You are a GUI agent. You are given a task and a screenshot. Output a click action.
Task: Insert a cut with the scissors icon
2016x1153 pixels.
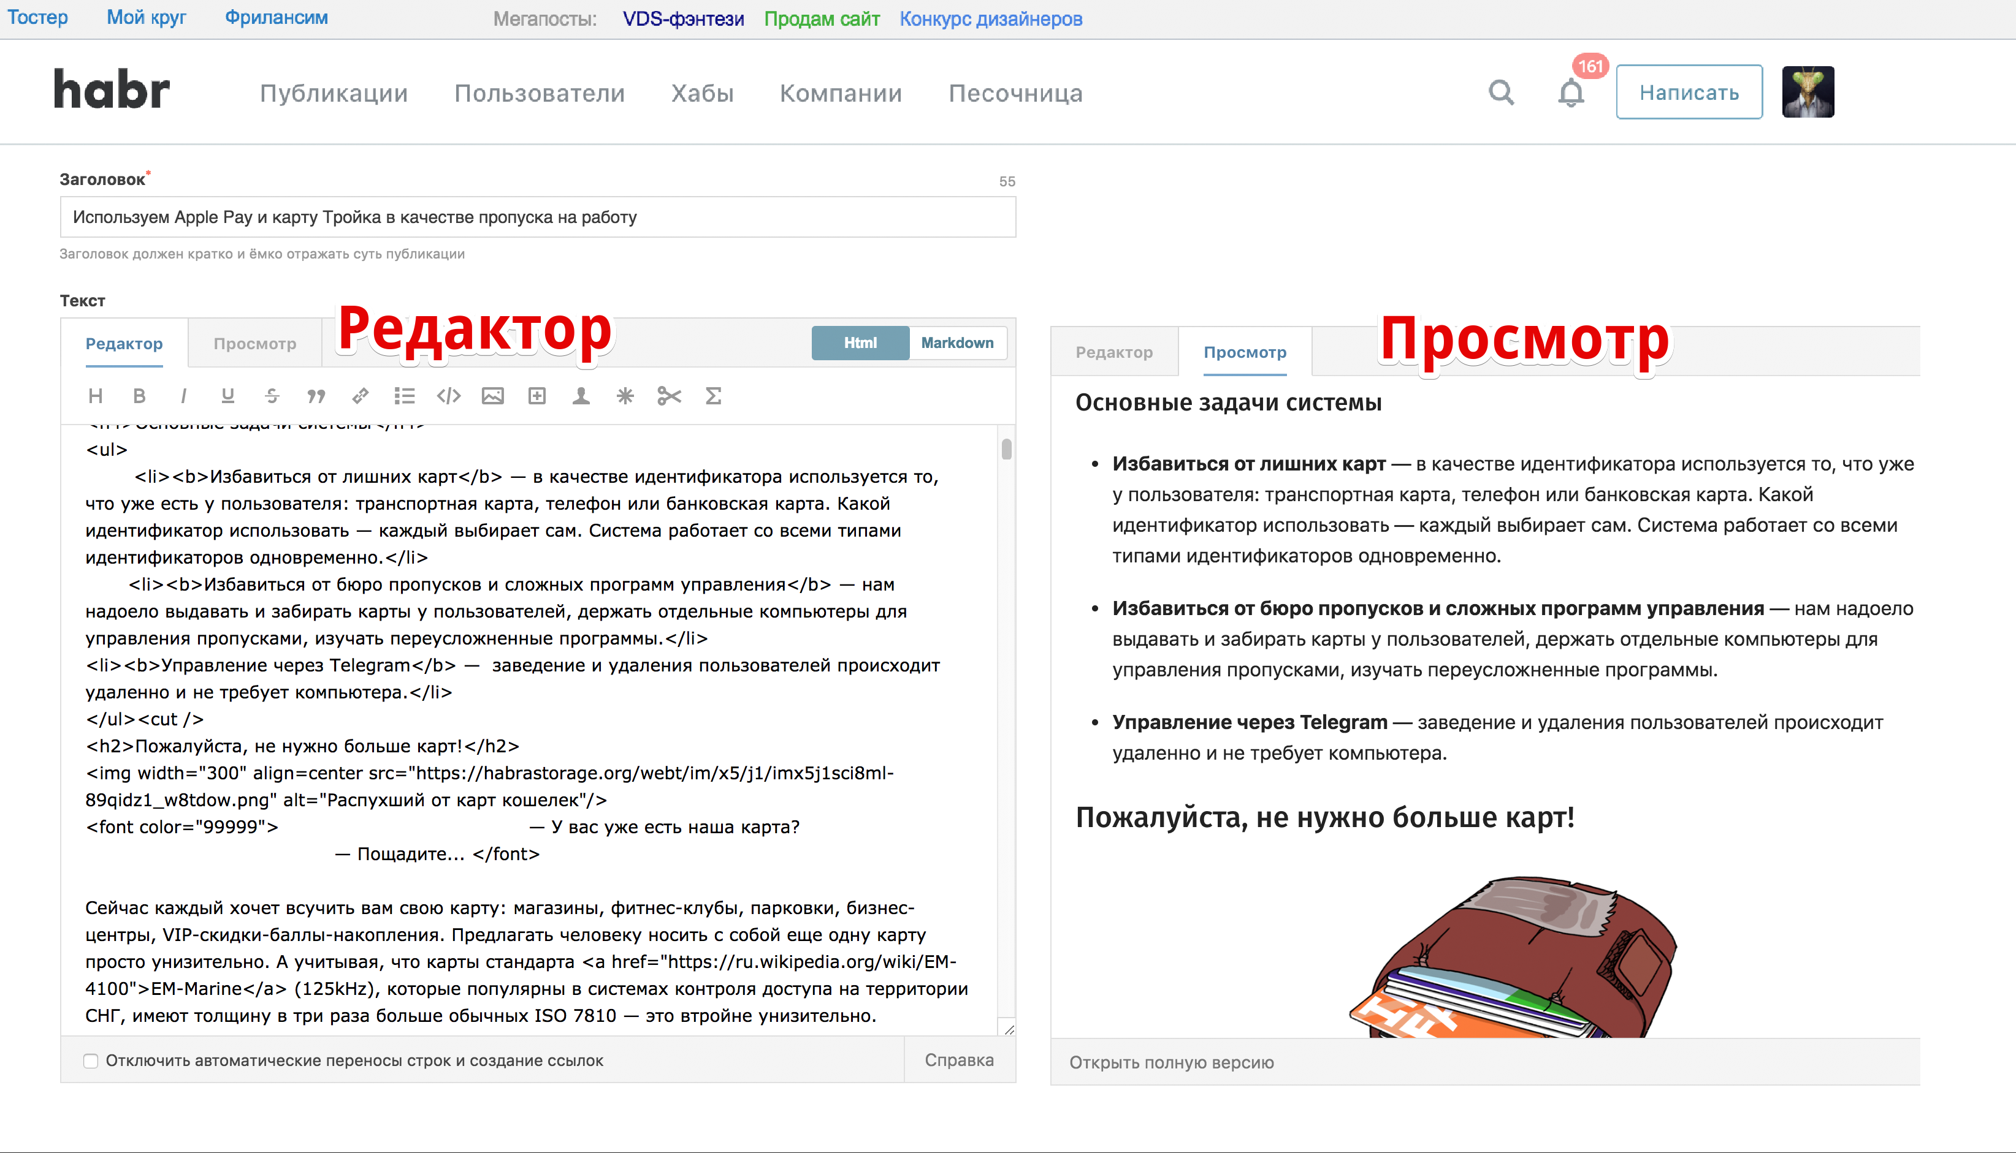[x=669, y=396]
